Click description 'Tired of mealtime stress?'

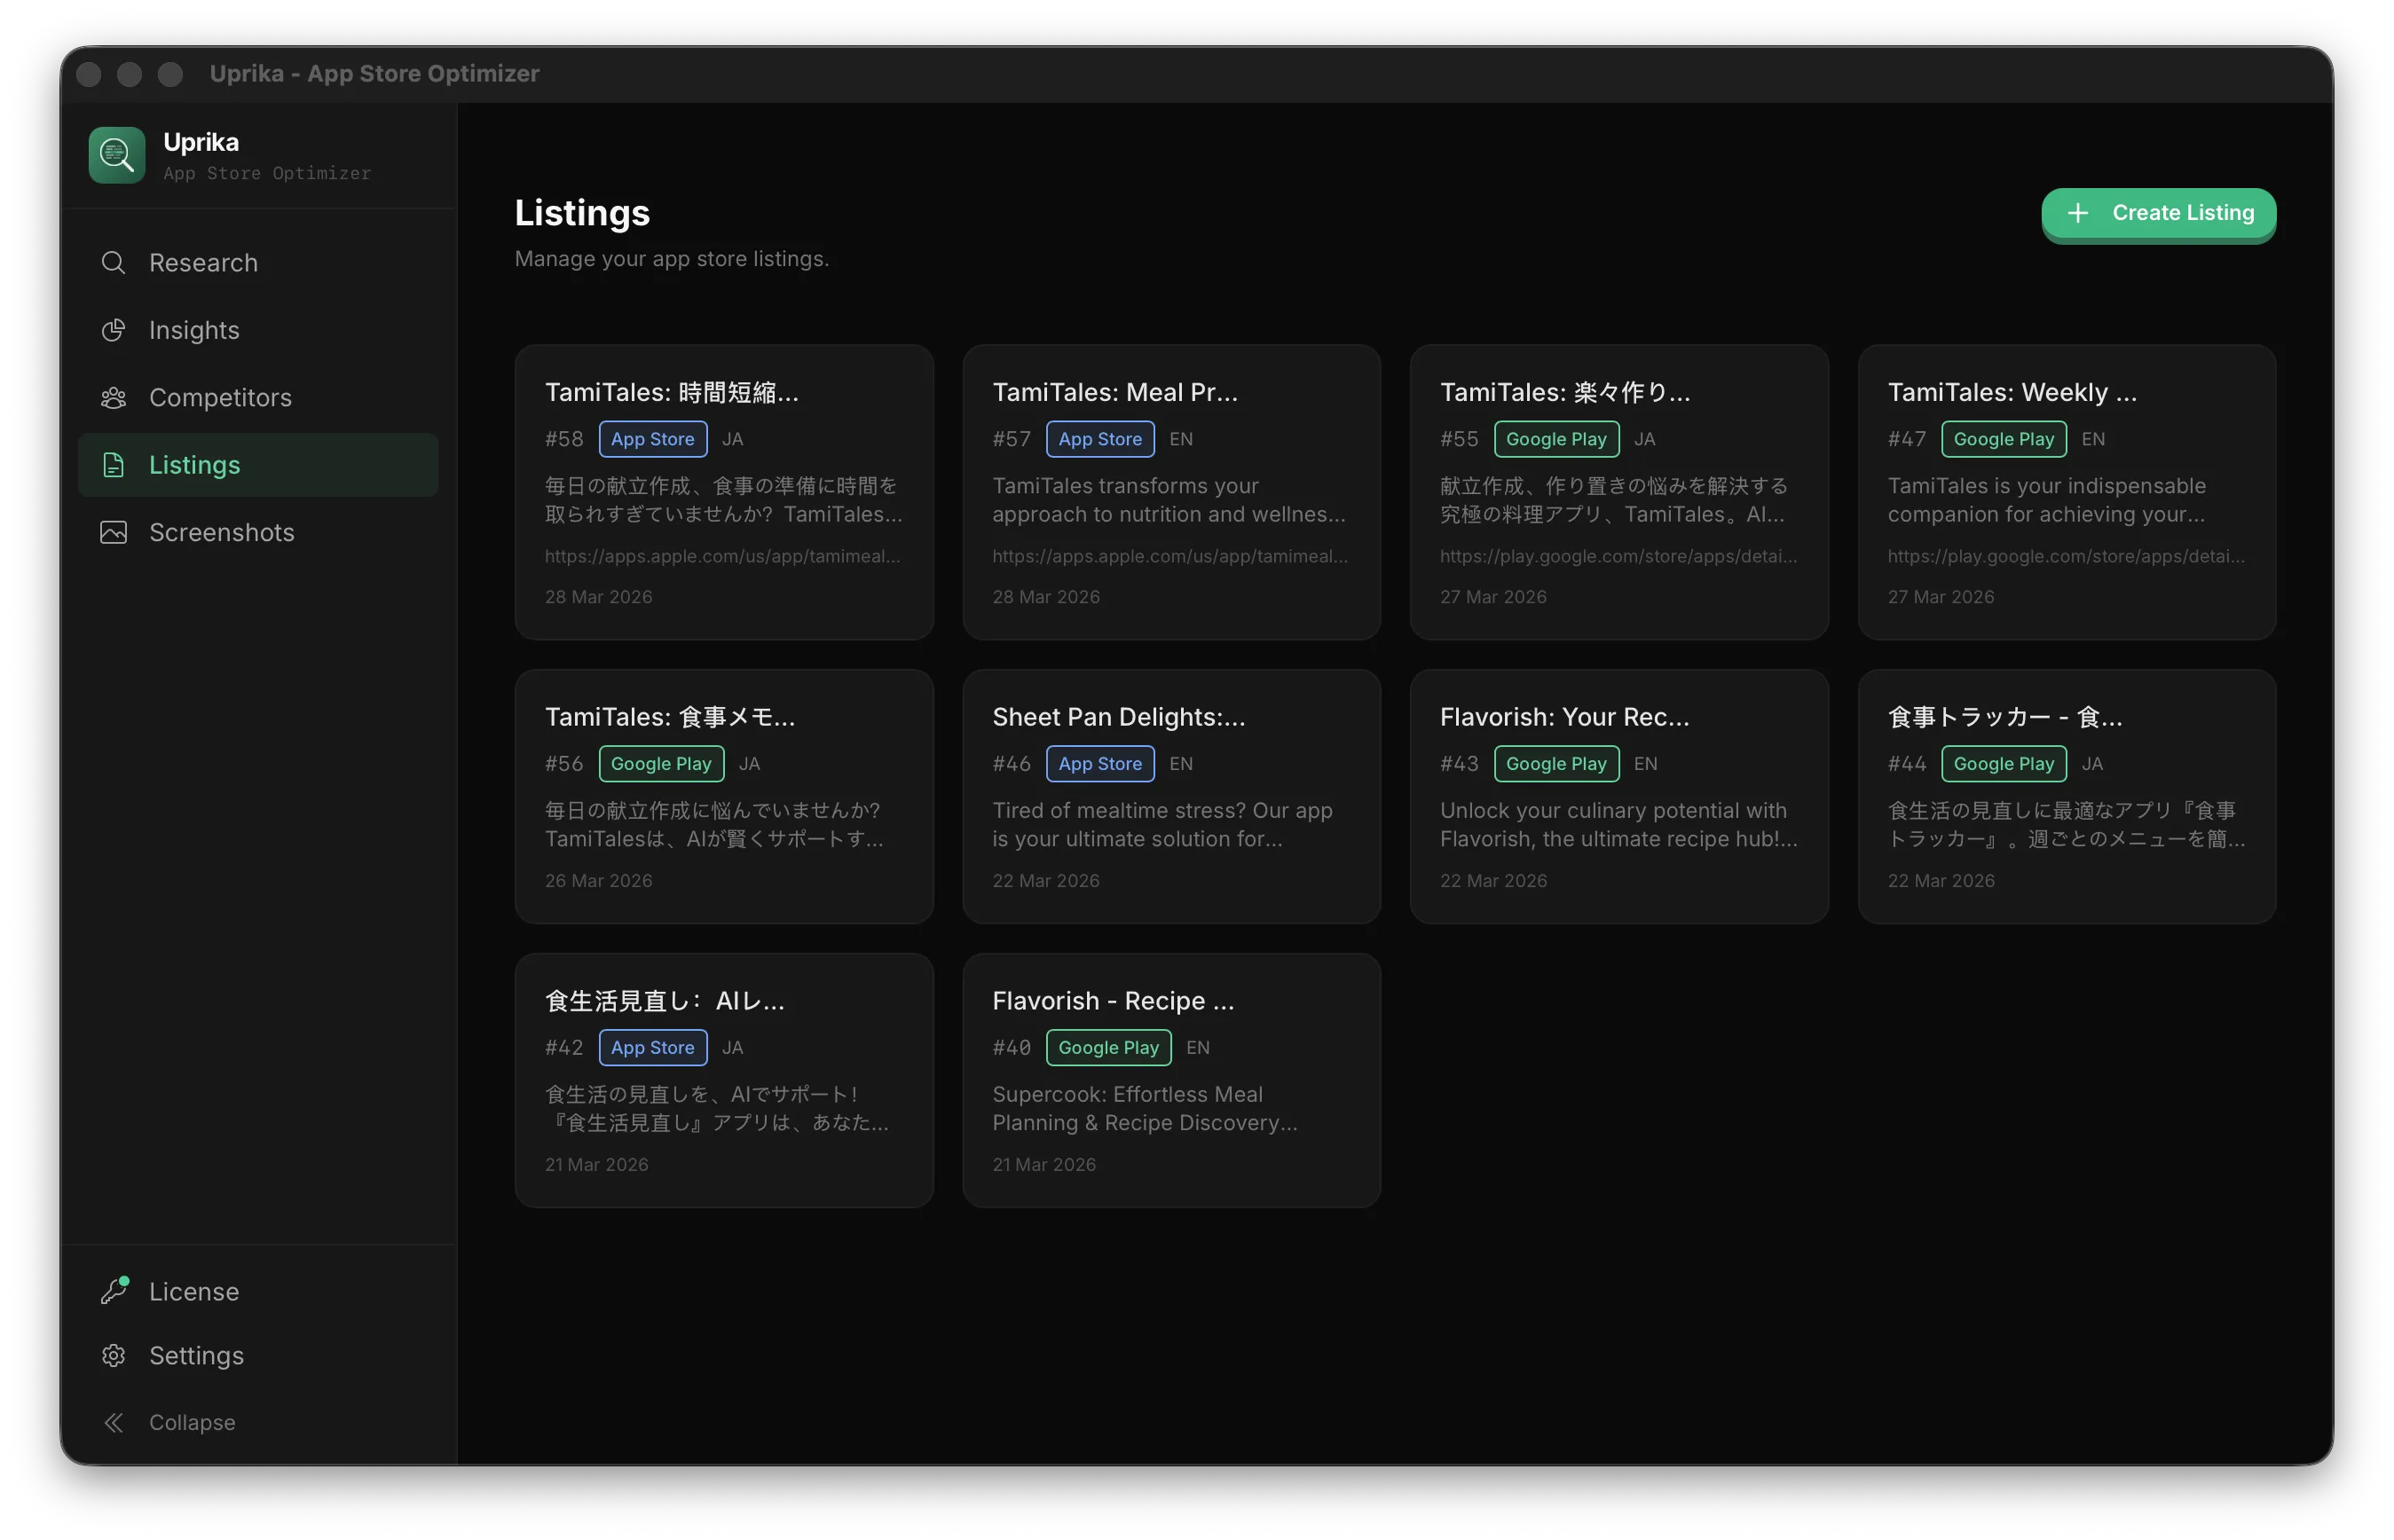pyautogui.click(x=1162, y=825)
